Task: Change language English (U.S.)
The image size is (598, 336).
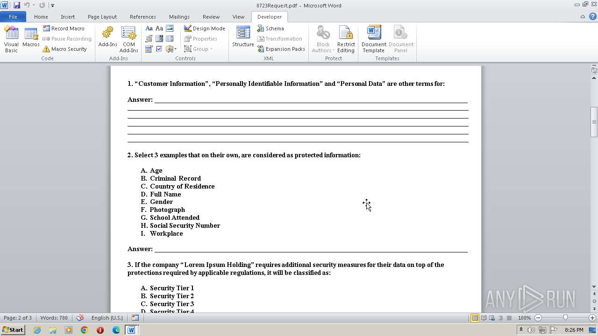Action: click(x=107, y=318)
